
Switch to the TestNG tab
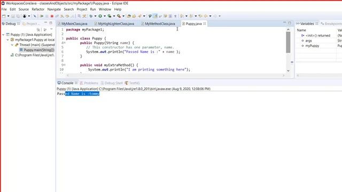point(132,83)
